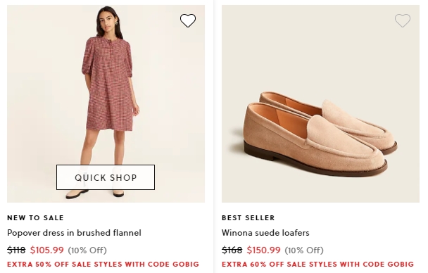Open the popover dress product image
The image size is (428, 273).
[x=106, y=103]
